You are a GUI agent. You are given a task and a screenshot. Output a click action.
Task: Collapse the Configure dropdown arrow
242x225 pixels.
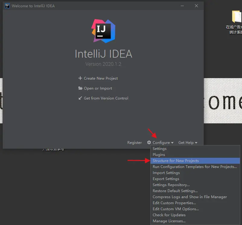[x=172, y=143]
